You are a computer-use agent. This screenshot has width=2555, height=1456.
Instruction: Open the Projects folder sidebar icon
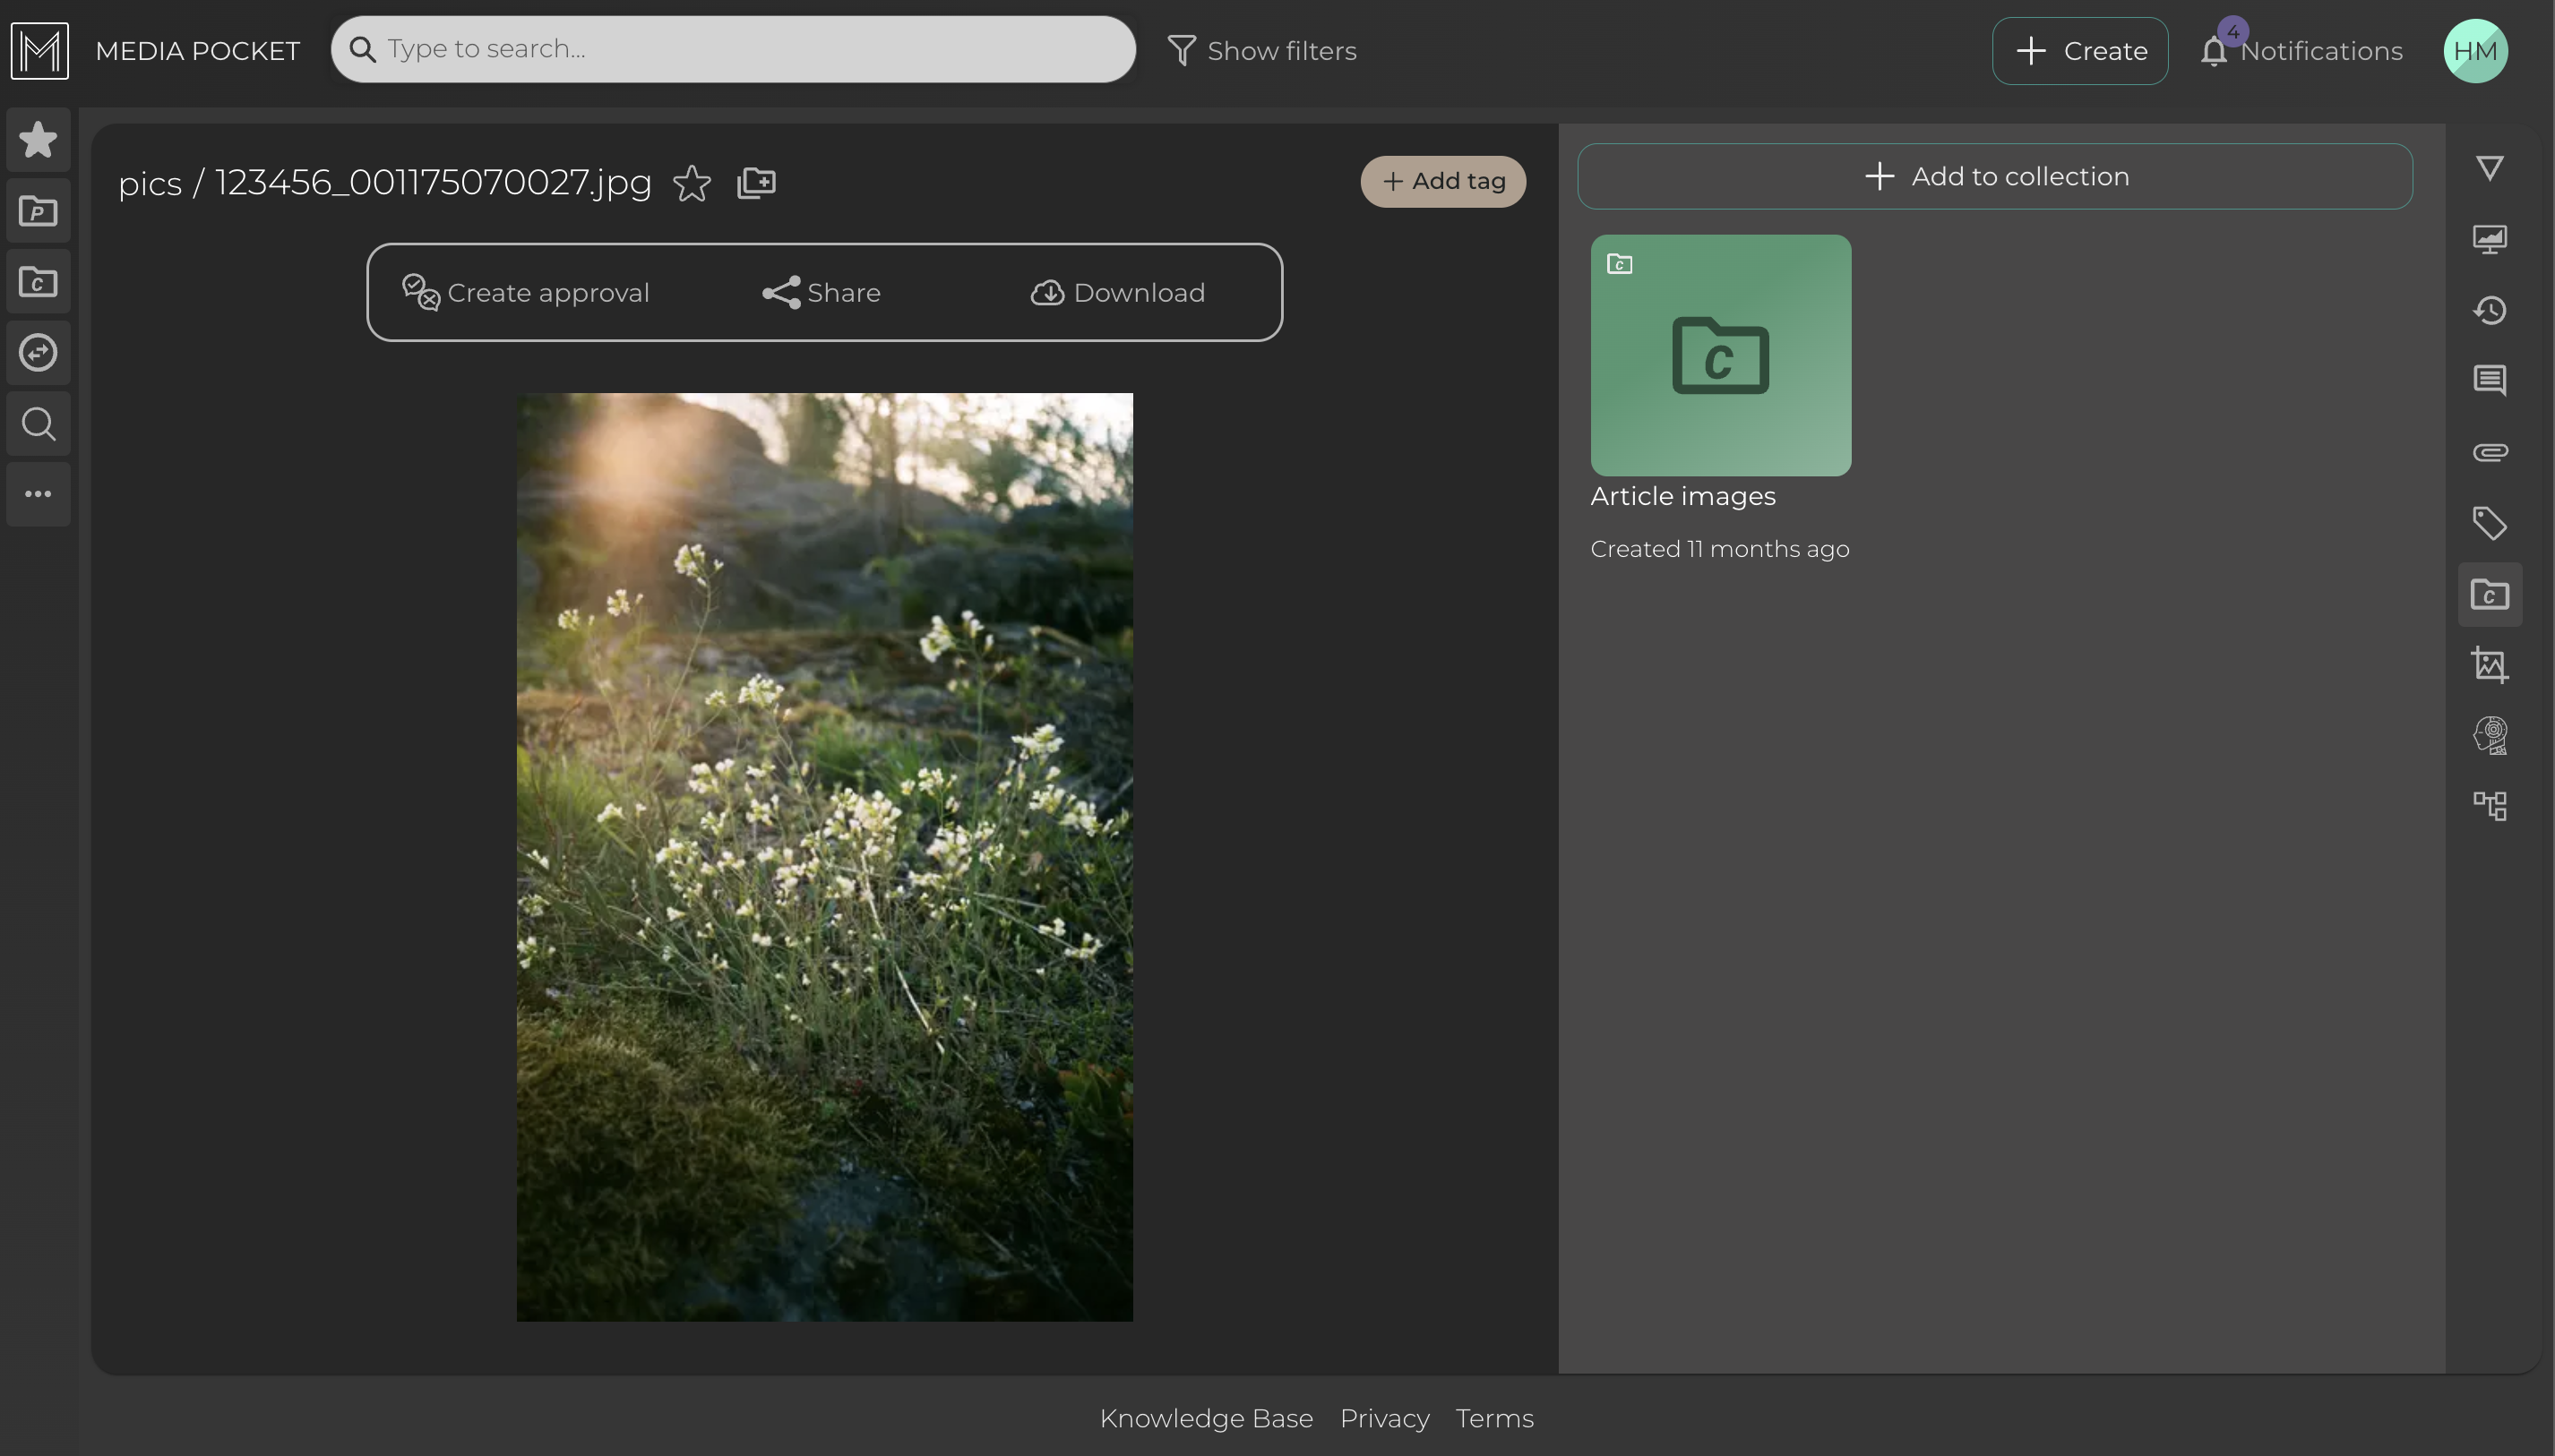click(38, 211)
